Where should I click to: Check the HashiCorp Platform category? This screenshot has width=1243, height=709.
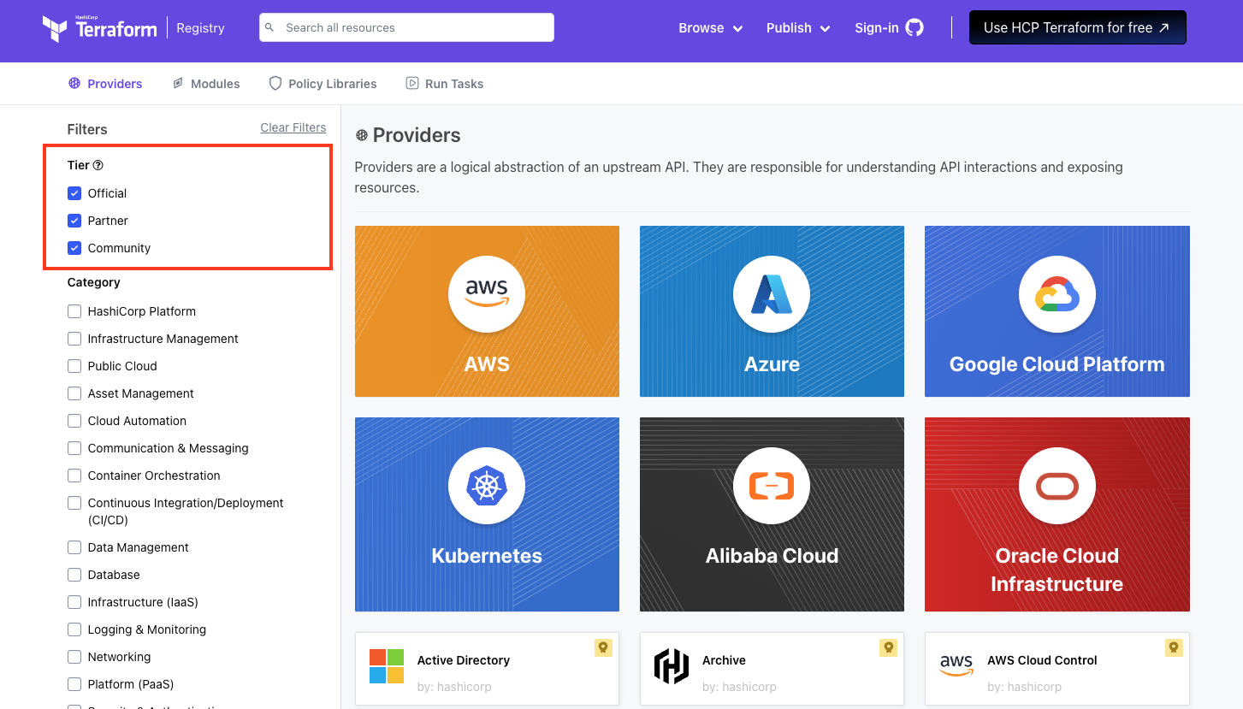pyautogui.click(x=74, y=311)
